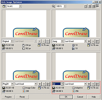Click the zoom magnifier icon

[53, 6]
